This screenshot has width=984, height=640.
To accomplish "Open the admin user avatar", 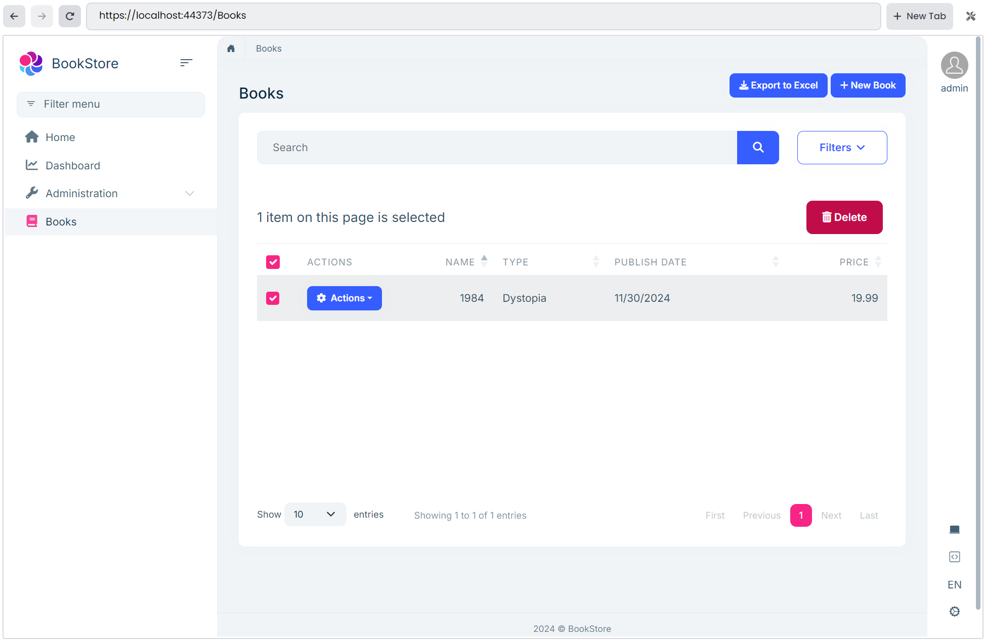I will [954, 66].
